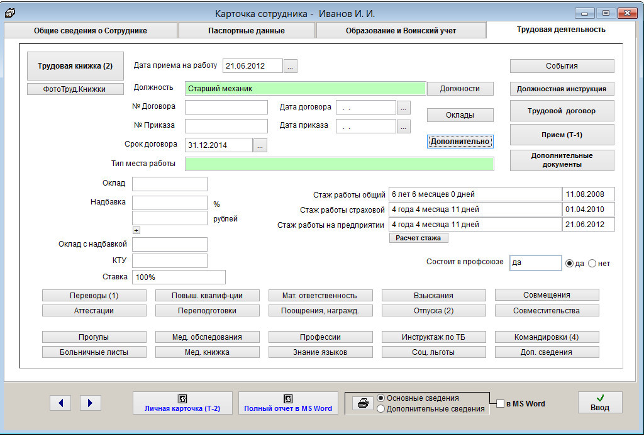This screenshot has height=436, width=644.
Task: Open Отпуска (2) records
Action: coord(434,311)
